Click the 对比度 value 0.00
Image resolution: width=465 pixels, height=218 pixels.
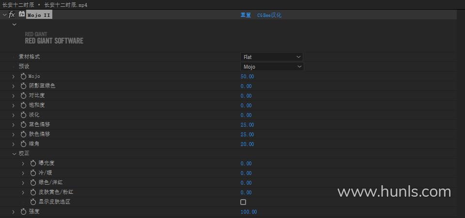click(x=246, y=96)
